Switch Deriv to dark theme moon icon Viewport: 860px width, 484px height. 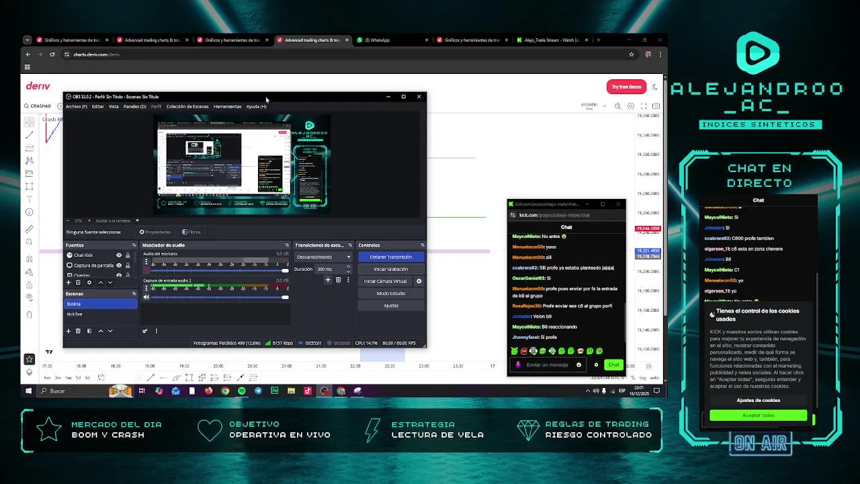tap(656, 87)
